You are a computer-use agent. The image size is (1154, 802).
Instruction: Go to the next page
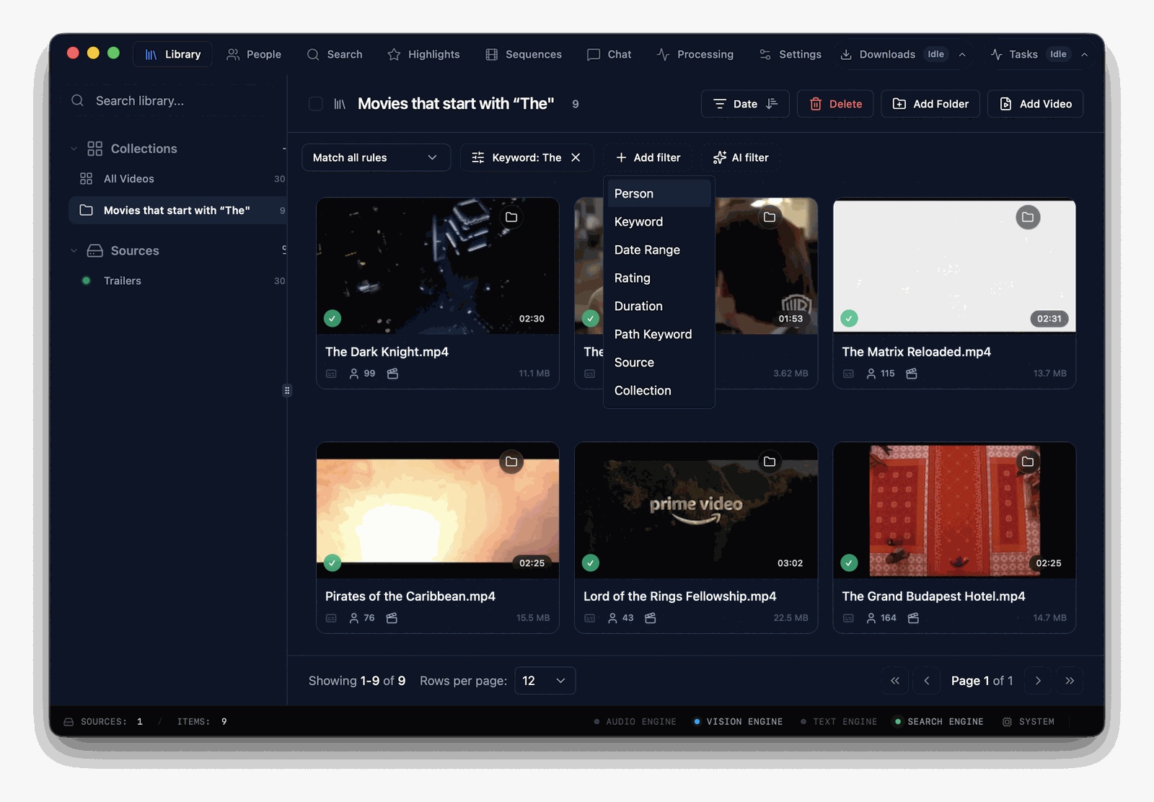coord(1038,681)
